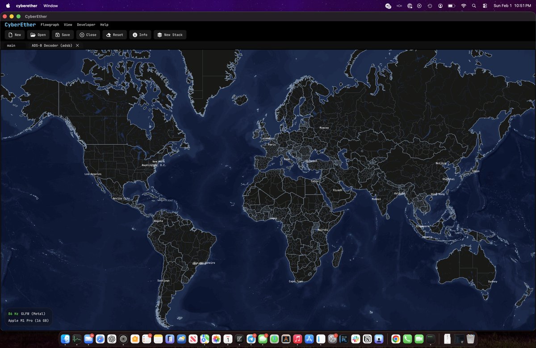Screen dimensions: 536x348
Task: Open Trash in the Dock
Action: point(470,339)
